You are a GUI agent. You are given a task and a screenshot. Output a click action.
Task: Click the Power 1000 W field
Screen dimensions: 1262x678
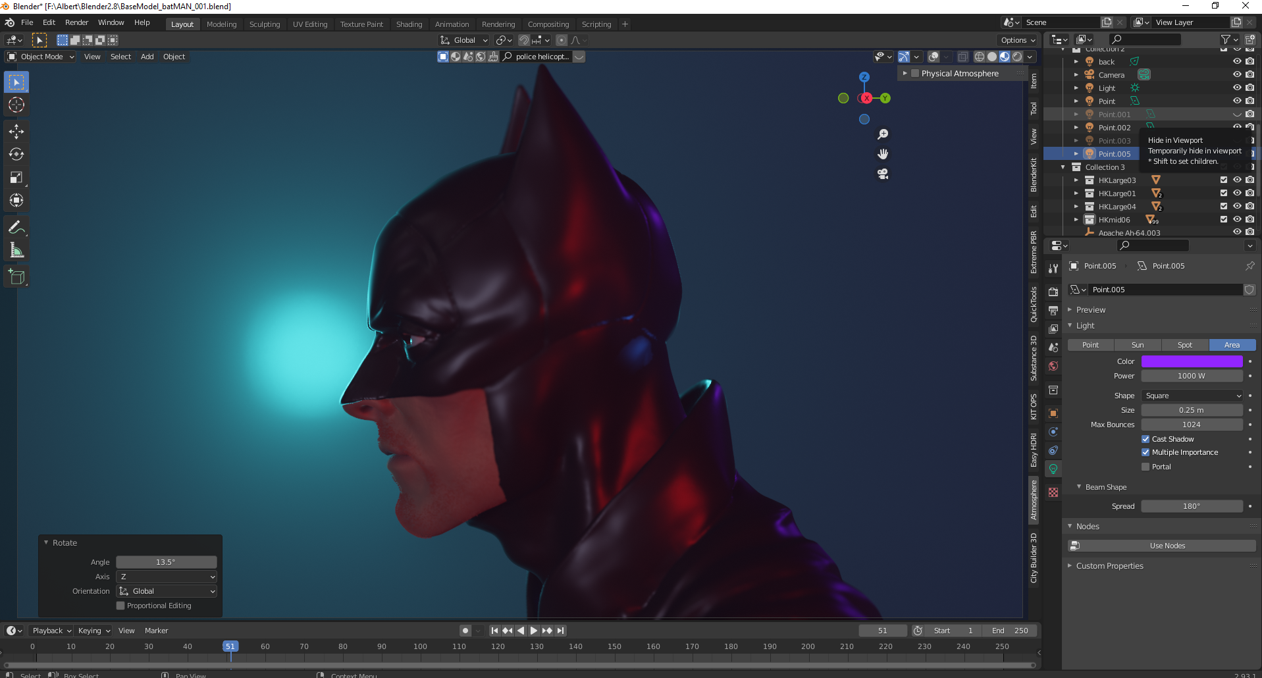coord(1192,376)
